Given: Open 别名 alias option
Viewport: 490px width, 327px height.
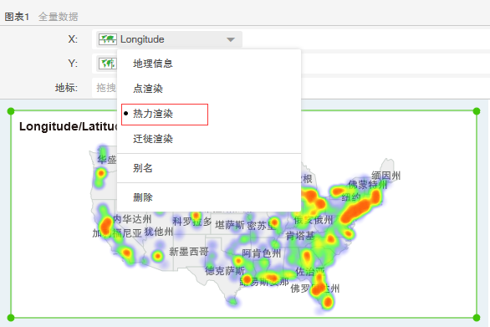Looking at the screenshot, I should point(143,168).
